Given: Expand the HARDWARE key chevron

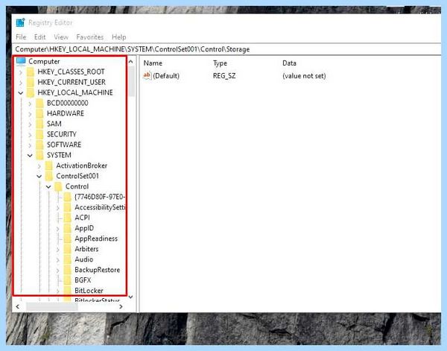Looking at the screenshot, I should 30,114.
